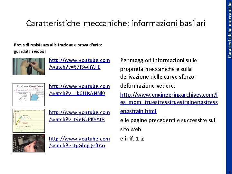This screenshot has width=232, height=174.
Task: Open the YouTube link watch?v=67fSwIjYJ-E
Action: point(79,63)
